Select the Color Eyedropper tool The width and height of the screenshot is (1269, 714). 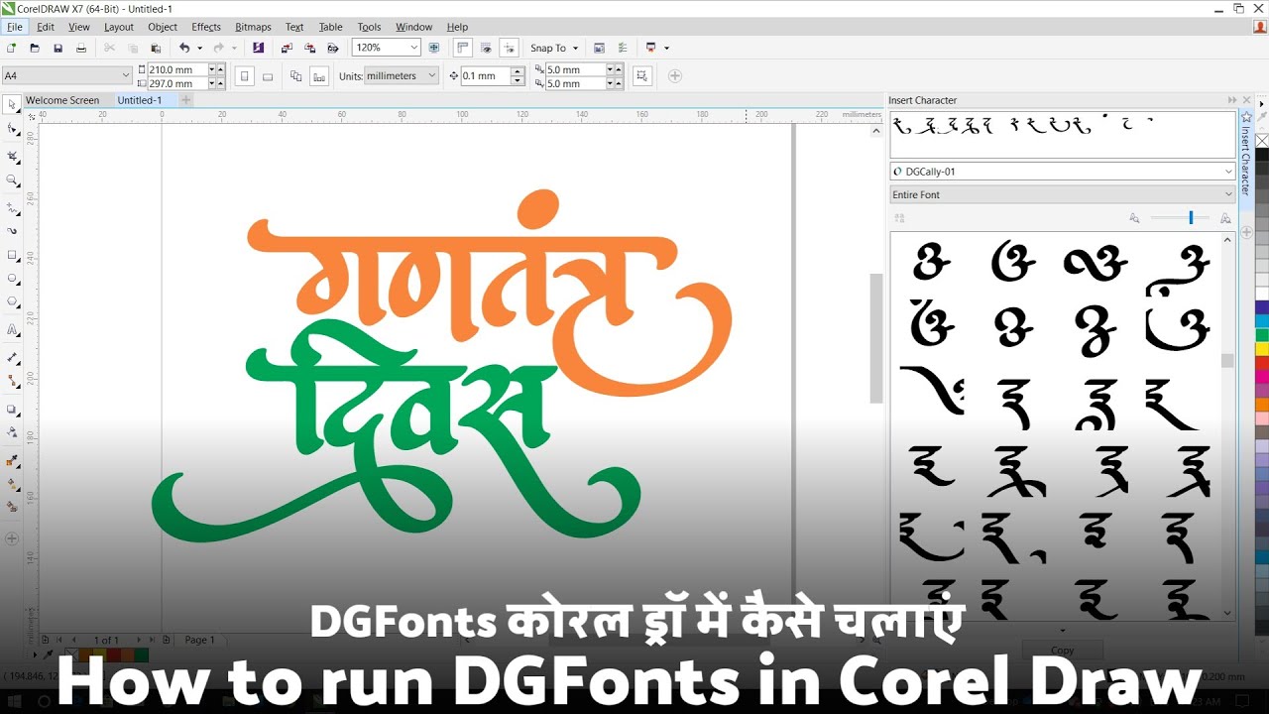coord(12,461)
